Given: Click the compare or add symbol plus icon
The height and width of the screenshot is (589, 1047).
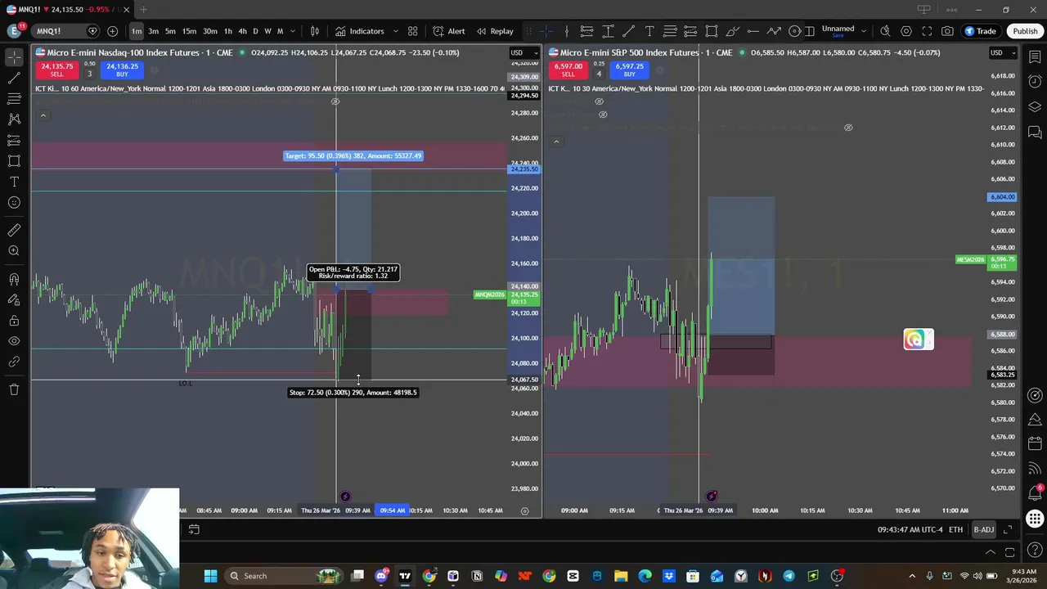Looking at the screenshot, I should 112,31.
